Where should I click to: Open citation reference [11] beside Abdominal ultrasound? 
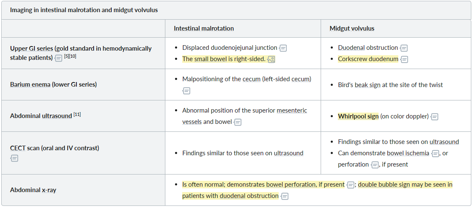click(x=77, y=114)
